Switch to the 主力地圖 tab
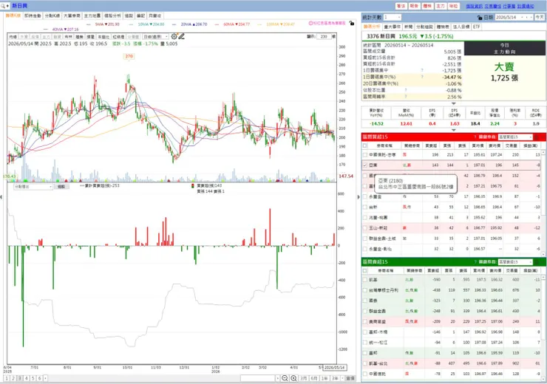The image size is (547, 384). coord(92,16)
